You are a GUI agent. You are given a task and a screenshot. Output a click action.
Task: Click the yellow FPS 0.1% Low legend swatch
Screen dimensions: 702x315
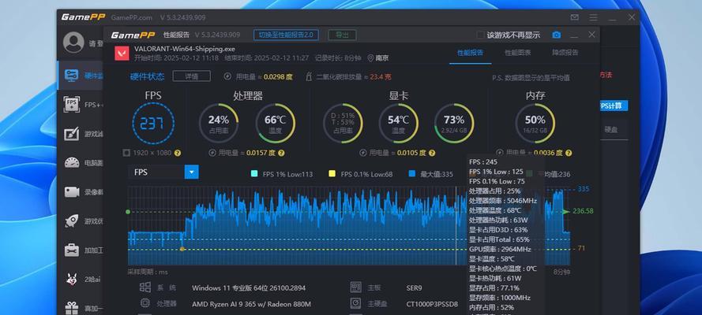click(332, 174)
